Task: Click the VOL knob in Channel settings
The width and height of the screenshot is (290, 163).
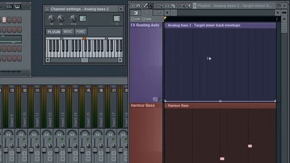Action: click(x=61, y=19)
